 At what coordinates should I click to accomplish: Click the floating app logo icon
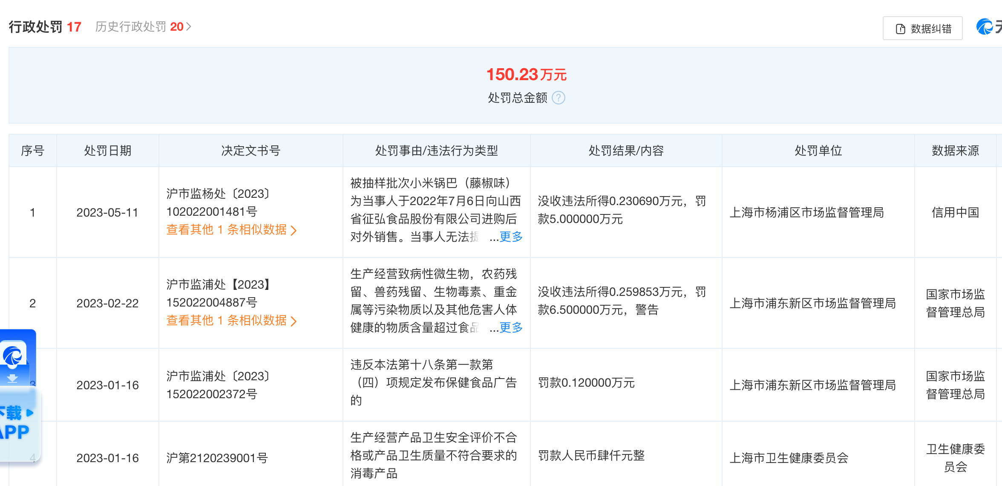(x=13, y=355)
